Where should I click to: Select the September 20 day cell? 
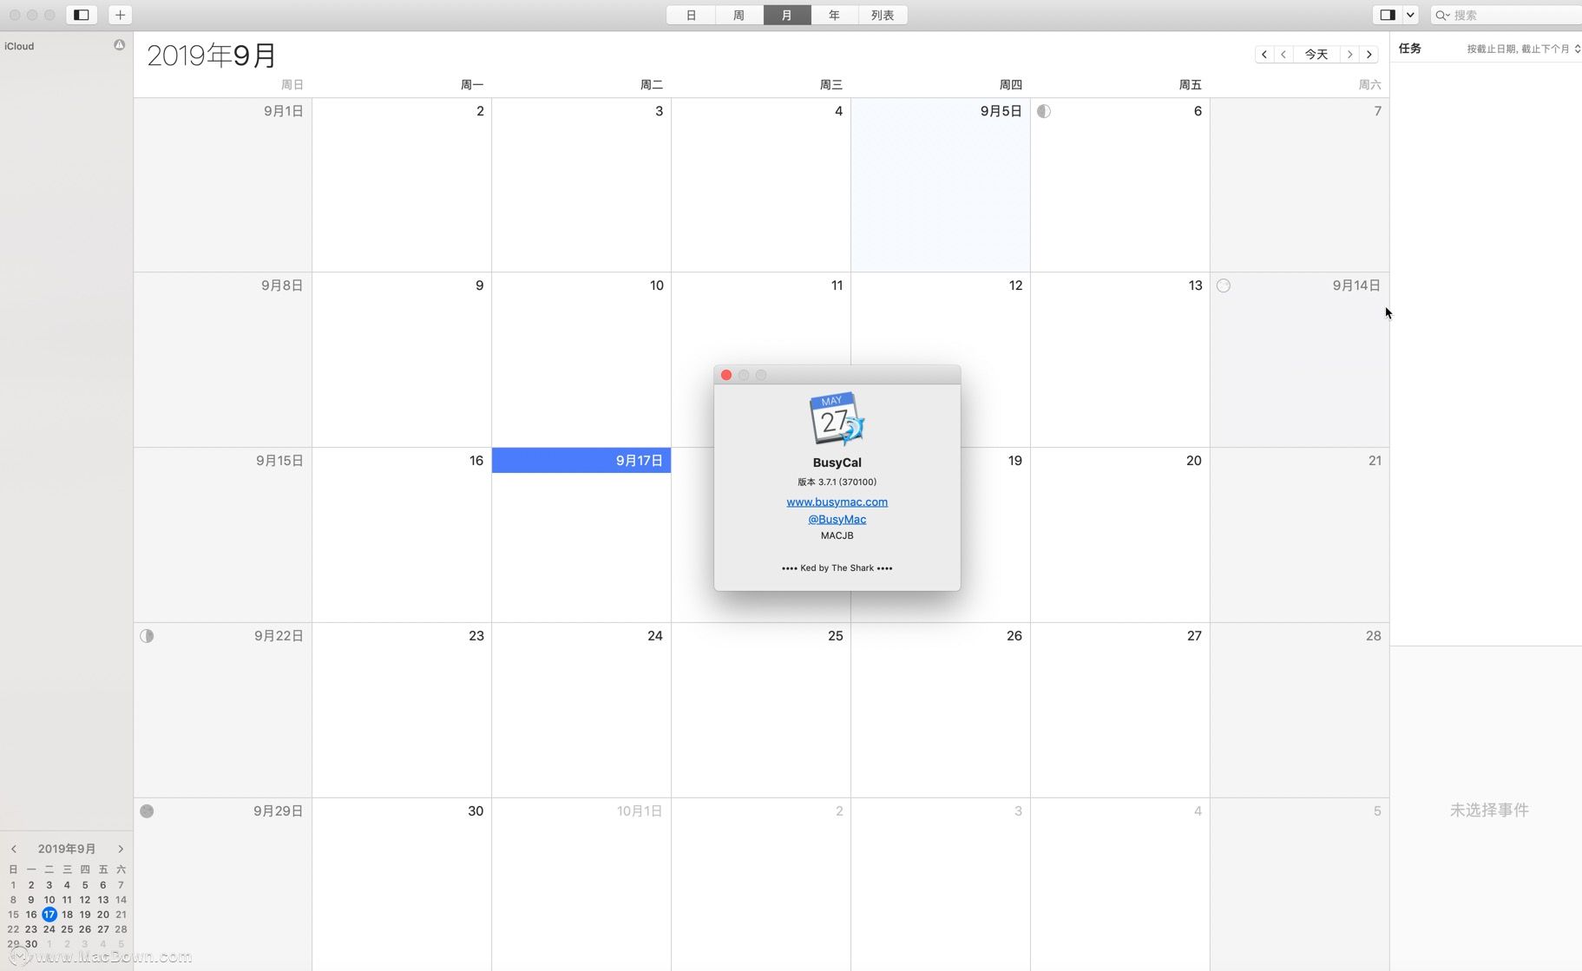click(1120, 535)
